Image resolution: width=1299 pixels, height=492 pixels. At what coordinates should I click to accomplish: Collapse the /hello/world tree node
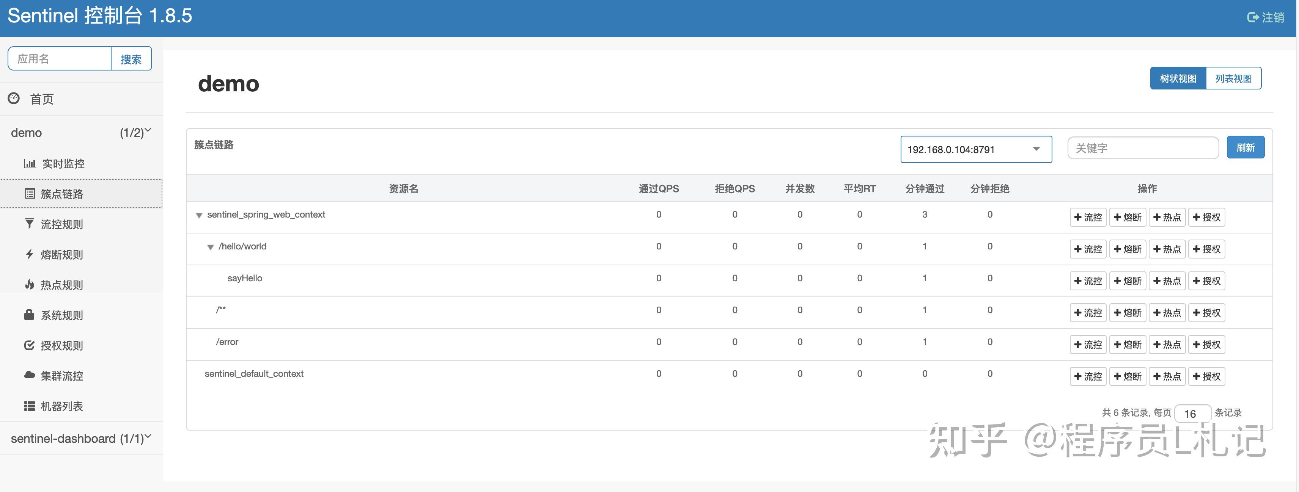[x=211, y=247]
